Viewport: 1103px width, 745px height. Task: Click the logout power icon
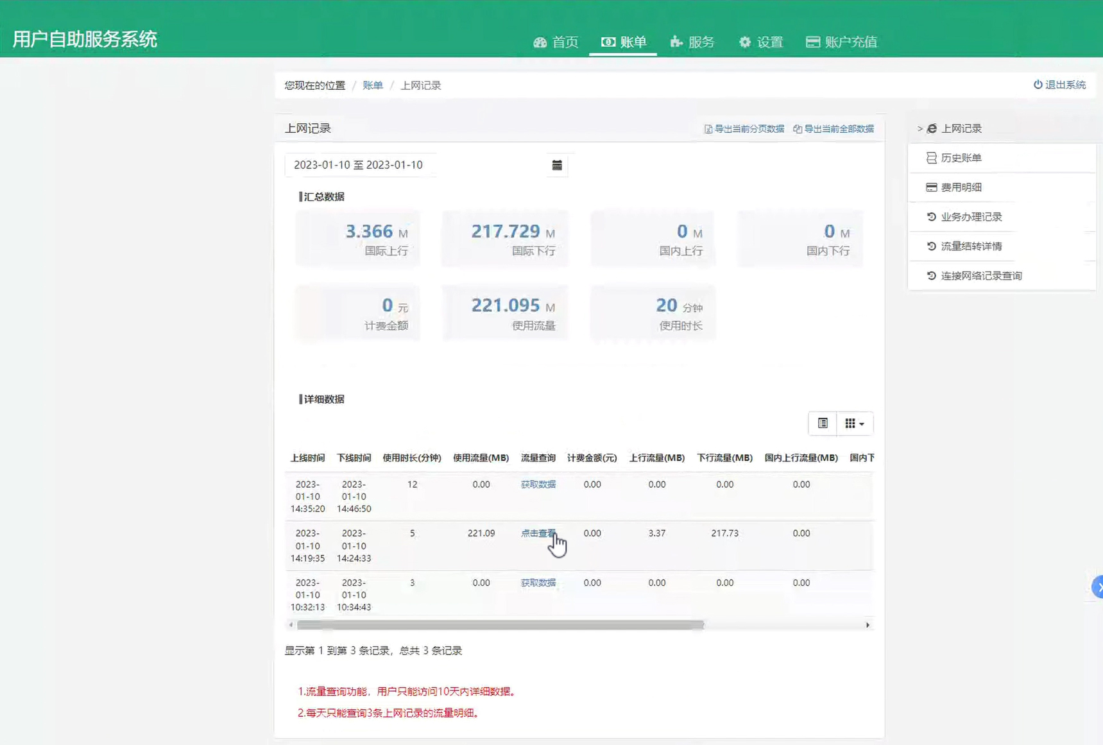1038,85
